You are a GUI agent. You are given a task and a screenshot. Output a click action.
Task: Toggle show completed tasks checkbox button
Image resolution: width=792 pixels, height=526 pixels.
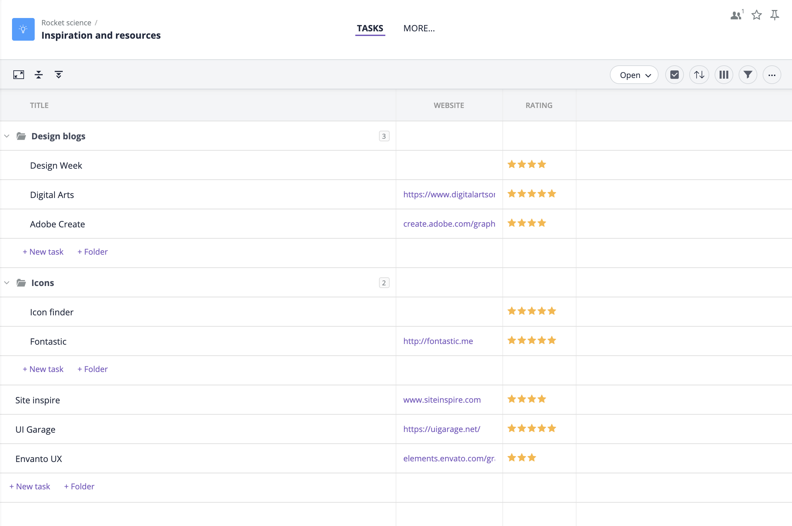click(x=675, y=75)
